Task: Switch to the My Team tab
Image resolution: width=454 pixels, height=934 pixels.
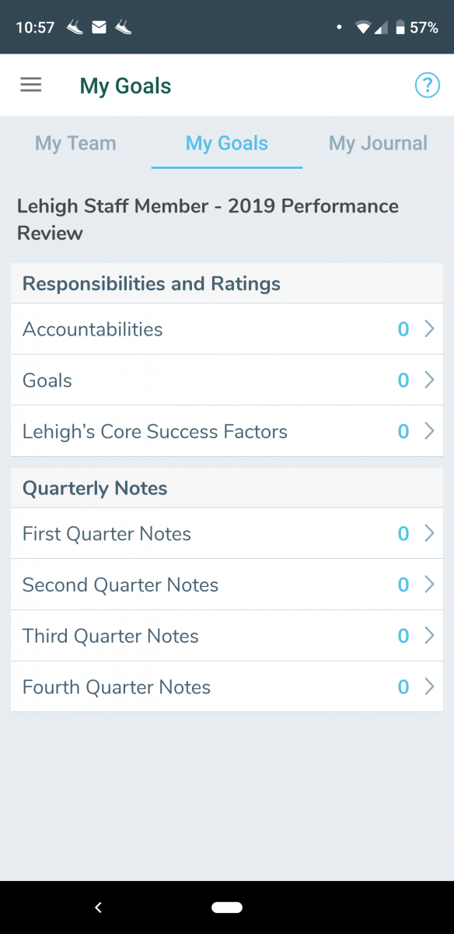Action: (x=75, y=143)
